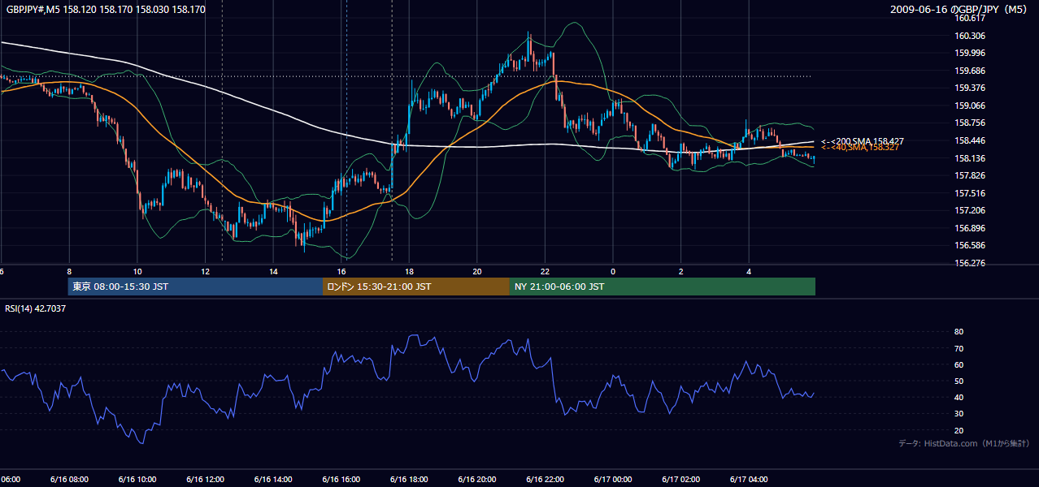Click RSI scale value 20
The width and height of the screenshot is (1039, 487).
[x=959, y=430]
